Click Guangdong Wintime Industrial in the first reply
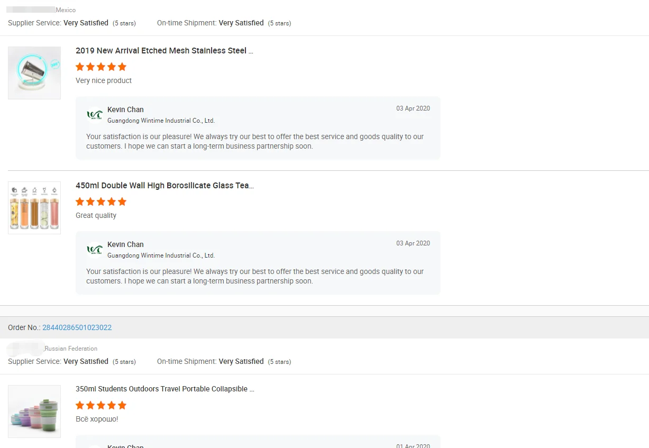649x448 pixels. (161, 121)
